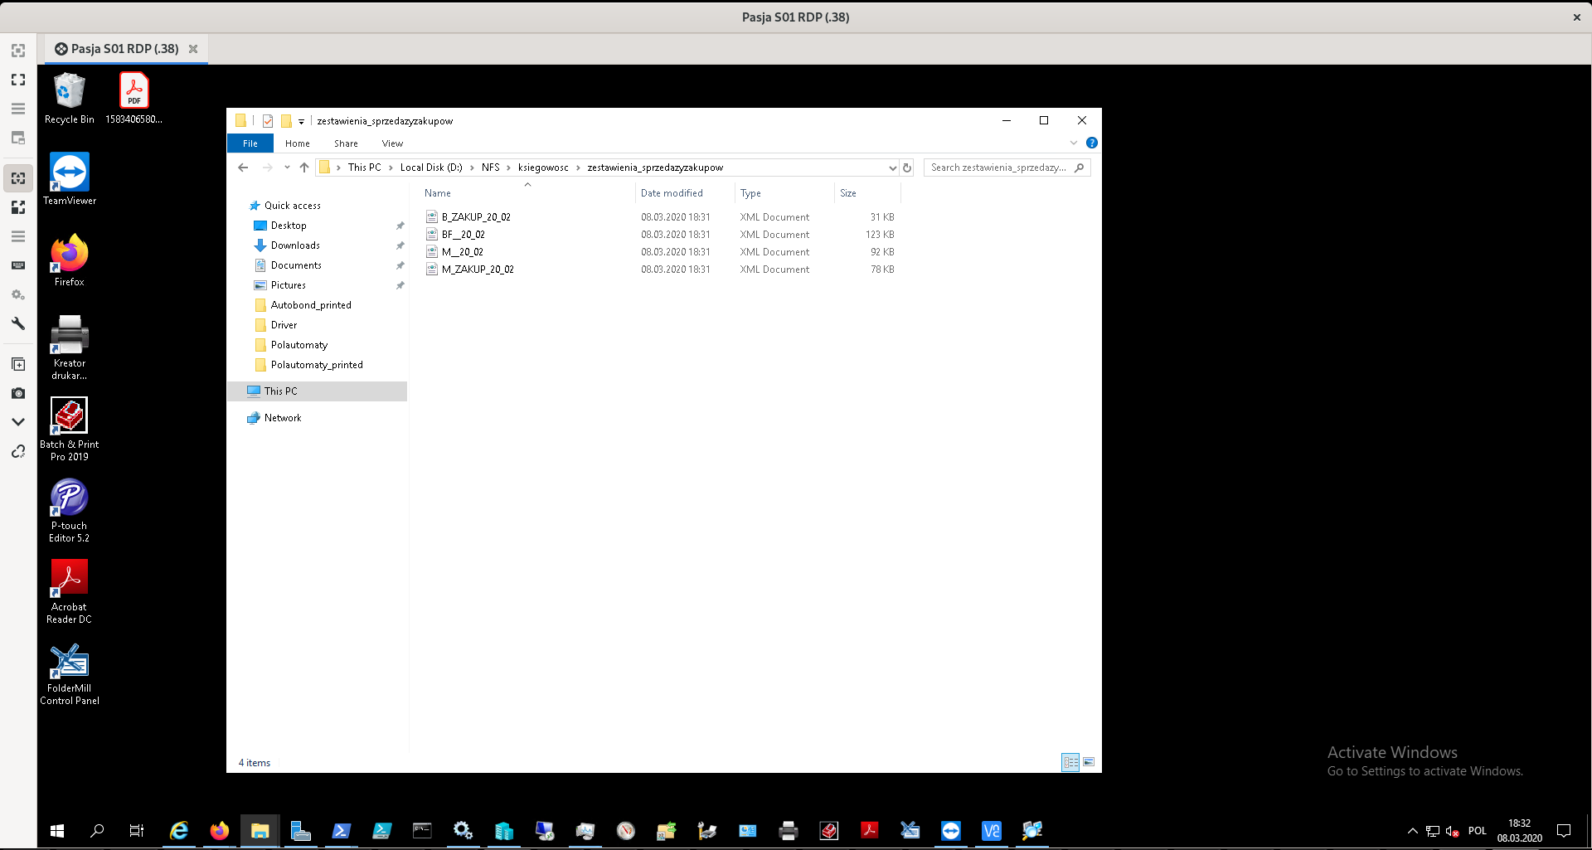Sort files by the Date modified column

pos(685,193)
